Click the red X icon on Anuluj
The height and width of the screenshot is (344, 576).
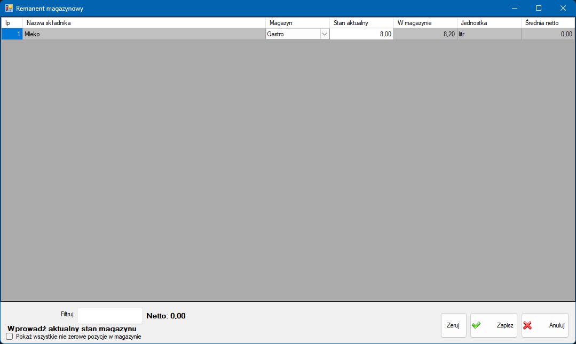(x=527, y=325)
